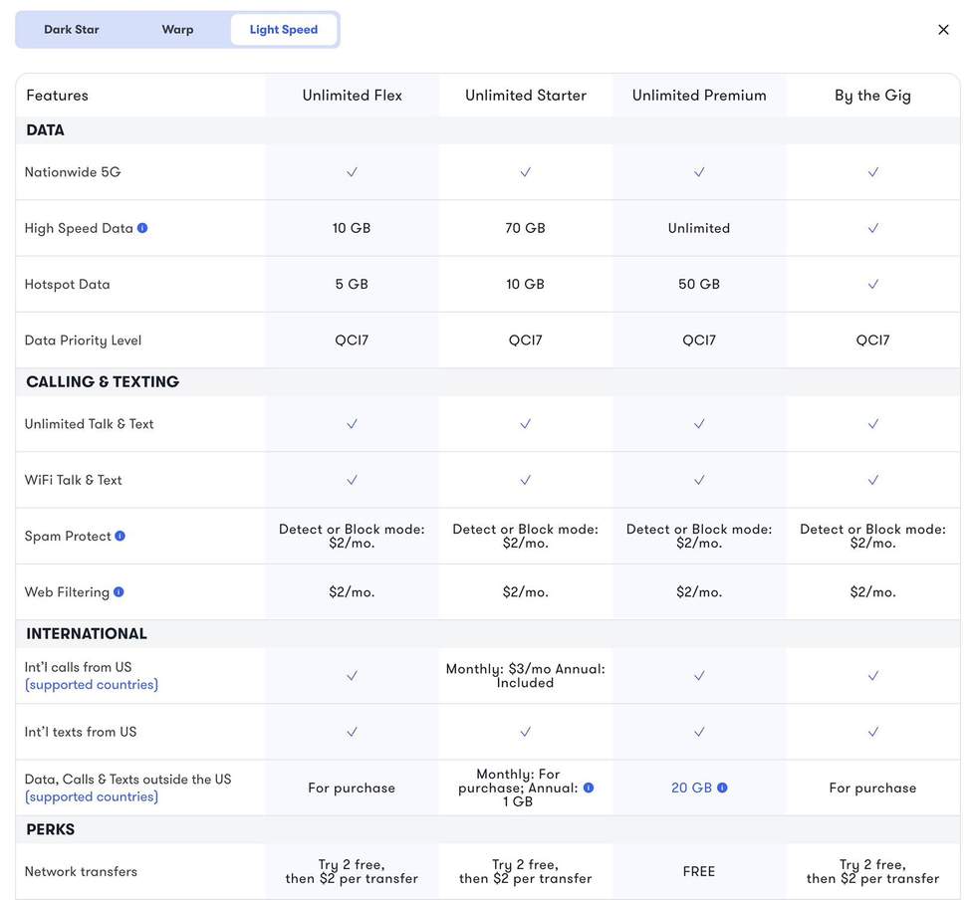
Task: Select the Light Speed tab
Action: tap(284, 30)
